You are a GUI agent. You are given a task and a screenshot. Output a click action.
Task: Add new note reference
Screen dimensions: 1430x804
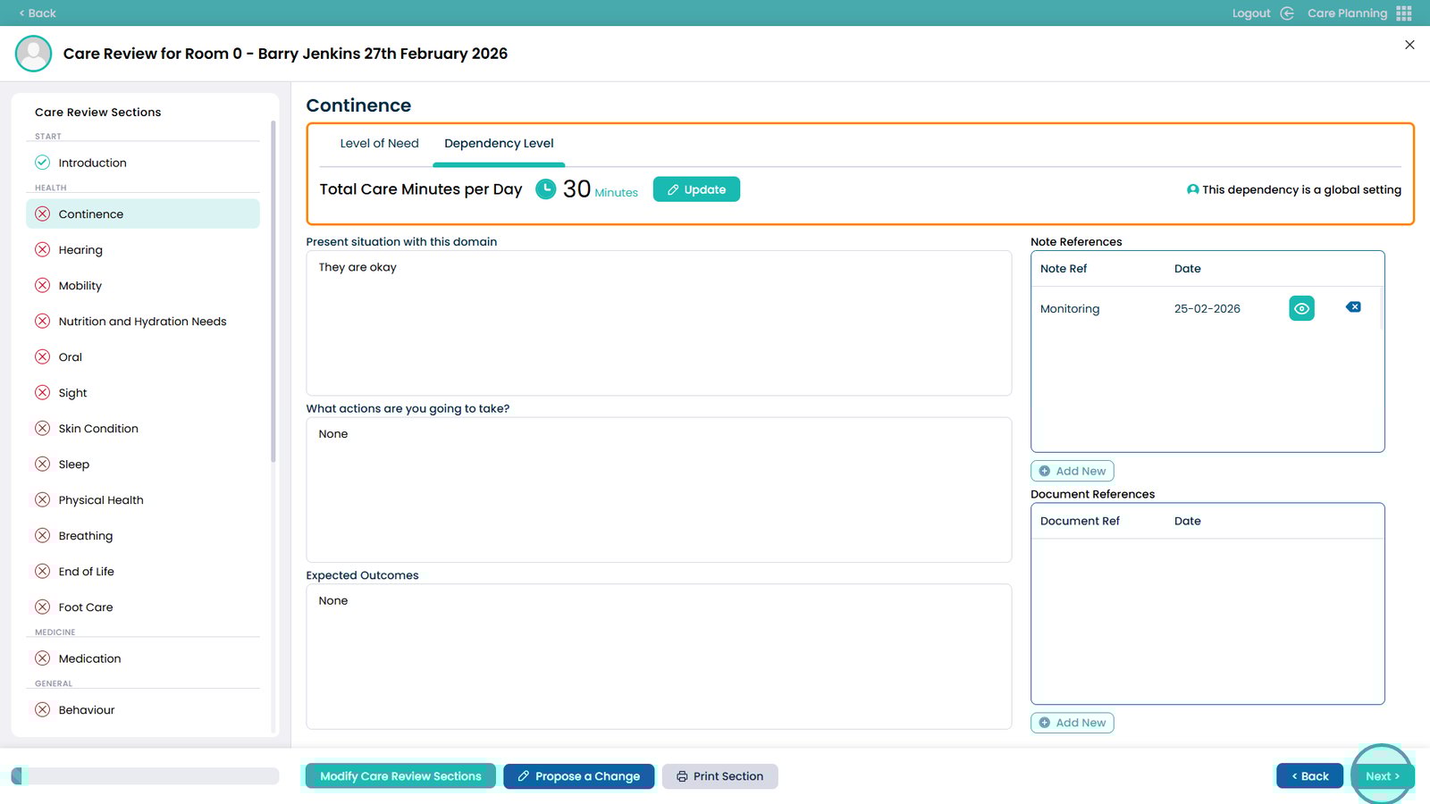(1072, 471)
